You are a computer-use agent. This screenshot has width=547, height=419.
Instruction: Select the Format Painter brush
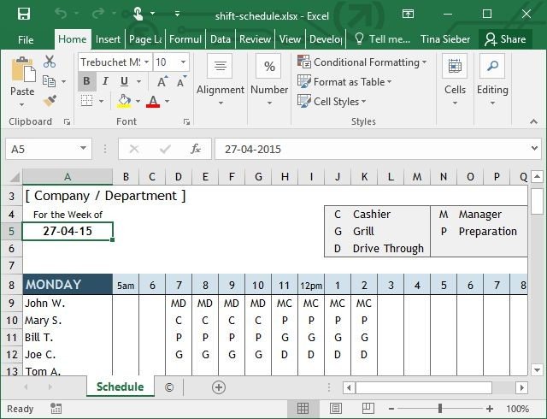pos(49,100)
